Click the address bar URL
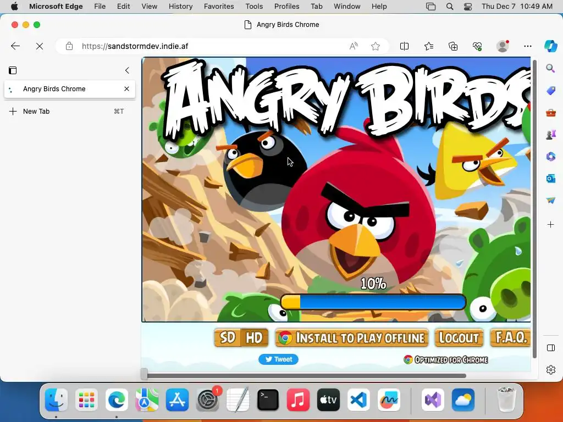Screen dimensions: 563x422 pos(135,46)
